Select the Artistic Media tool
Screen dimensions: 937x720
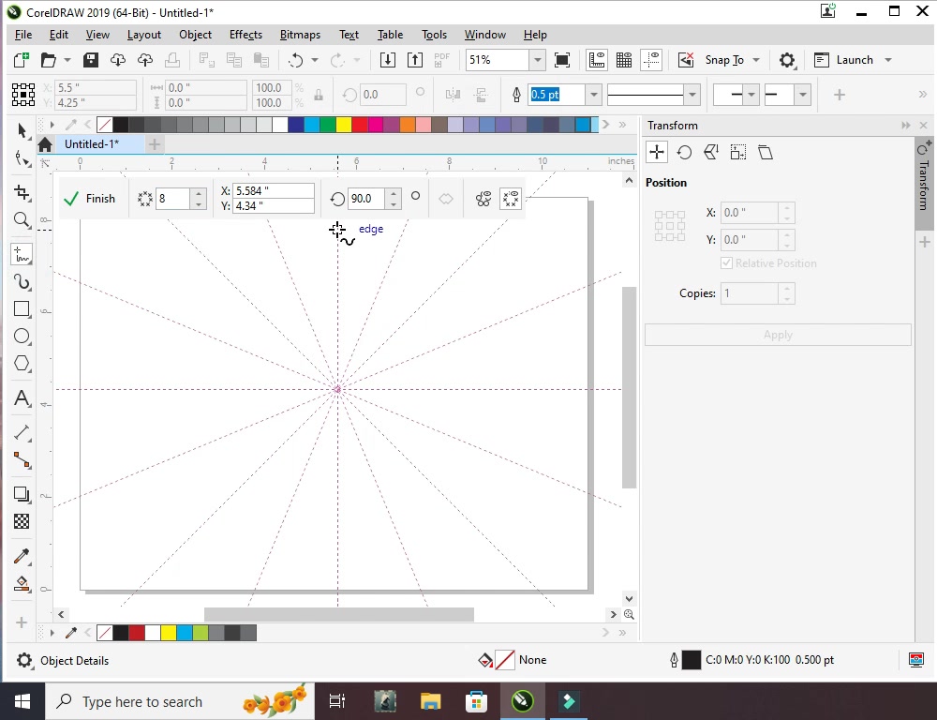[x=22, y=282]
